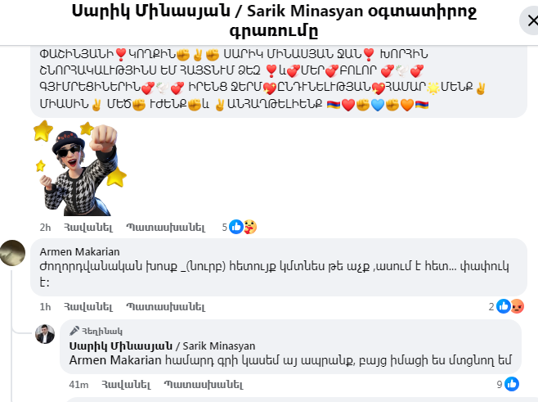The height and width of the screenshot is (402, 538).
Task: Open the avatar sticker with stars and fist
Action: [80, 169]
